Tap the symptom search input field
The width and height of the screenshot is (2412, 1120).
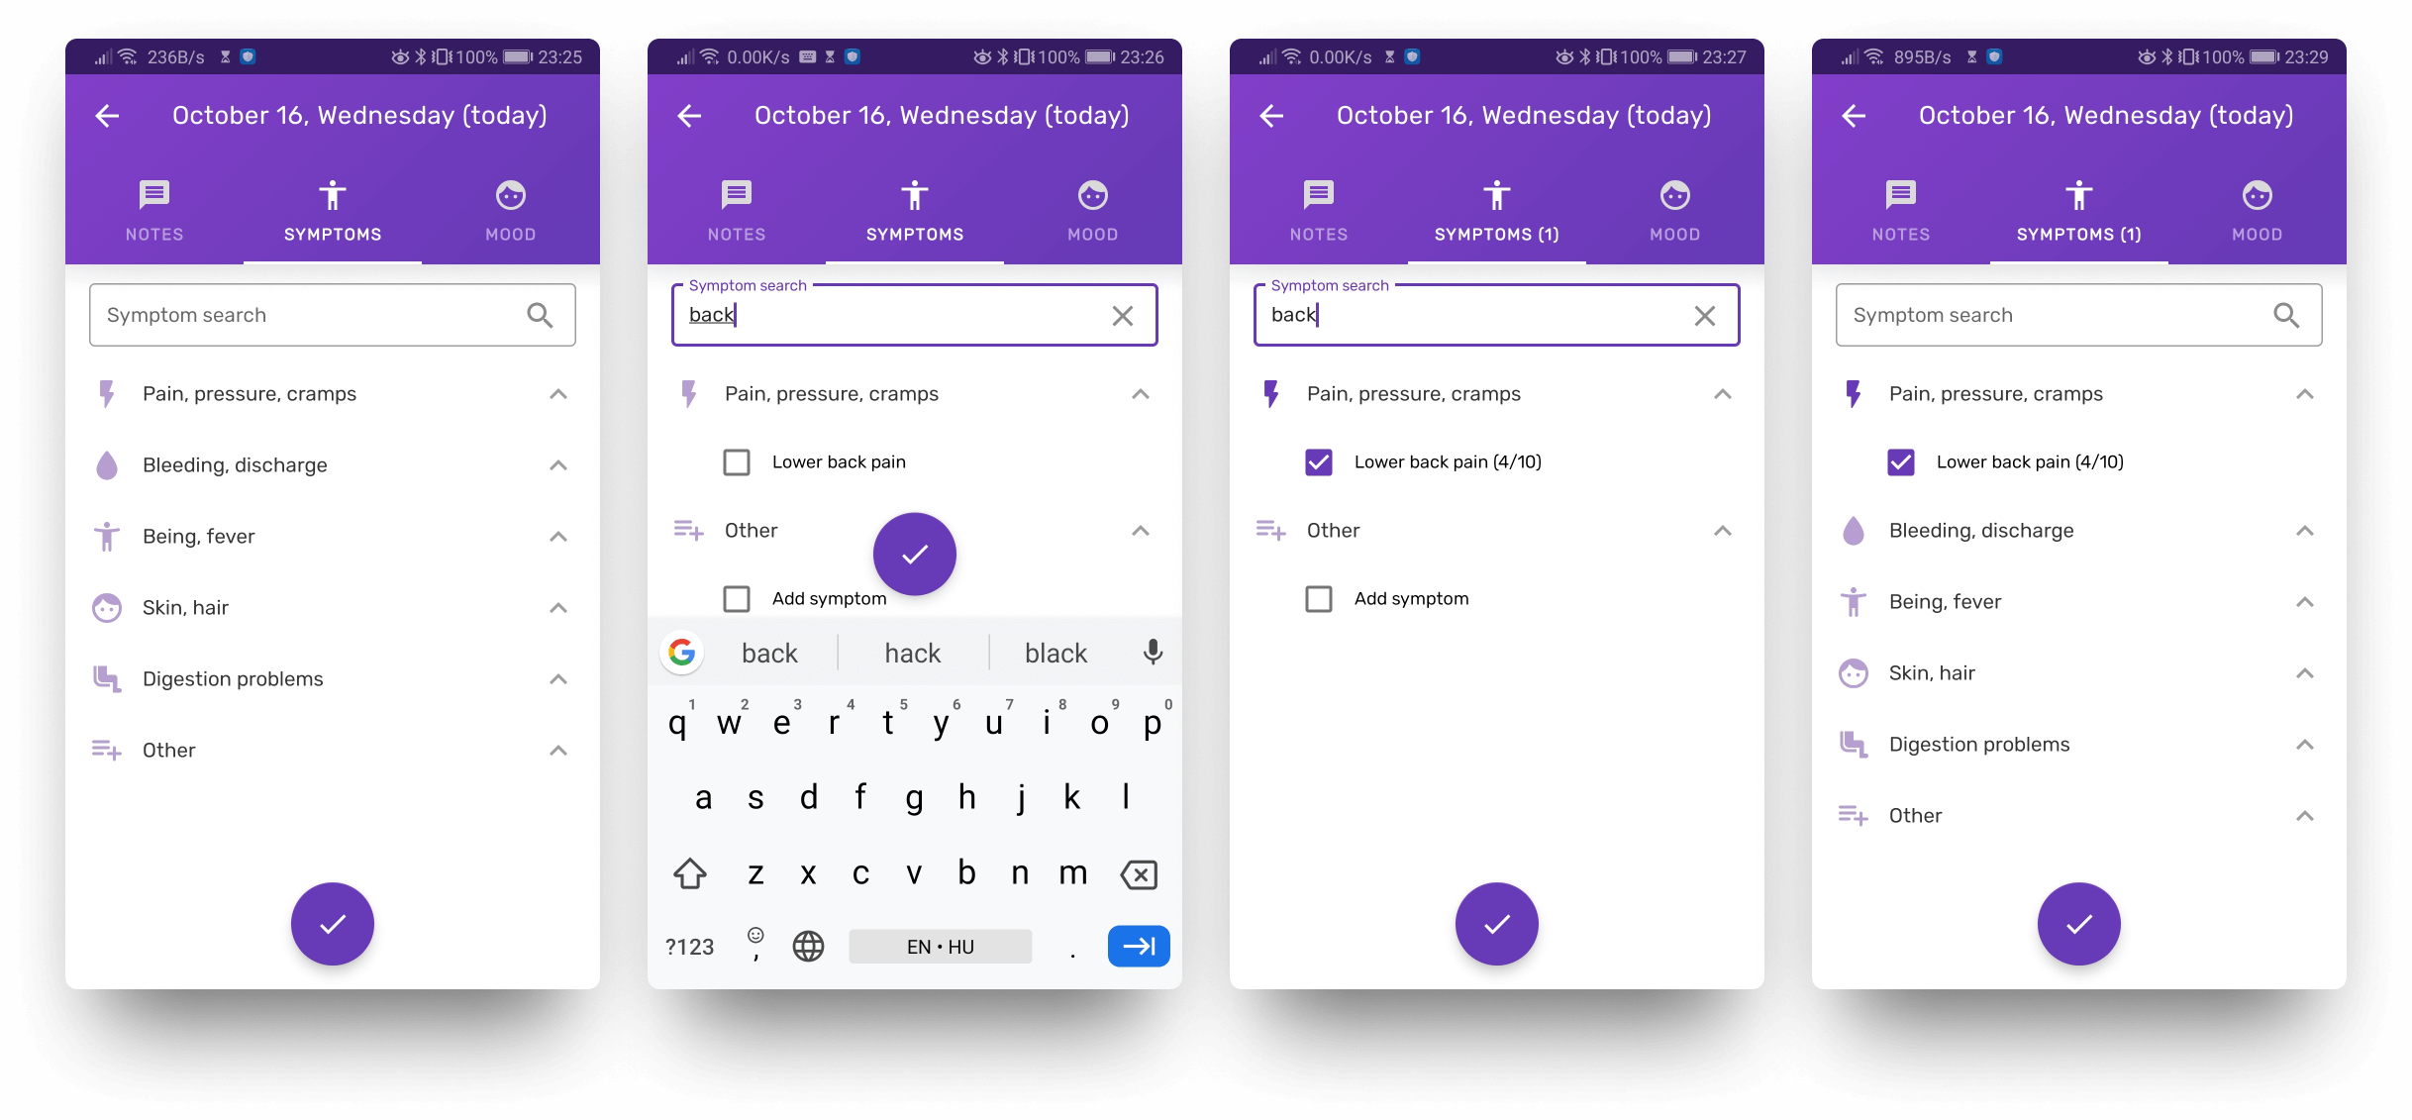331,314
